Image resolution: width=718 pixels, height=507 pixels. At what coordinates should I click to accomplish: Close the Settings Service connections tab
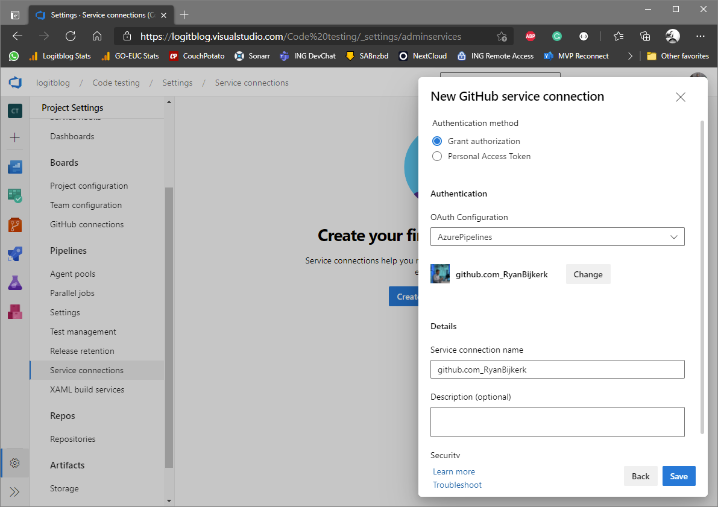(163, 15)
